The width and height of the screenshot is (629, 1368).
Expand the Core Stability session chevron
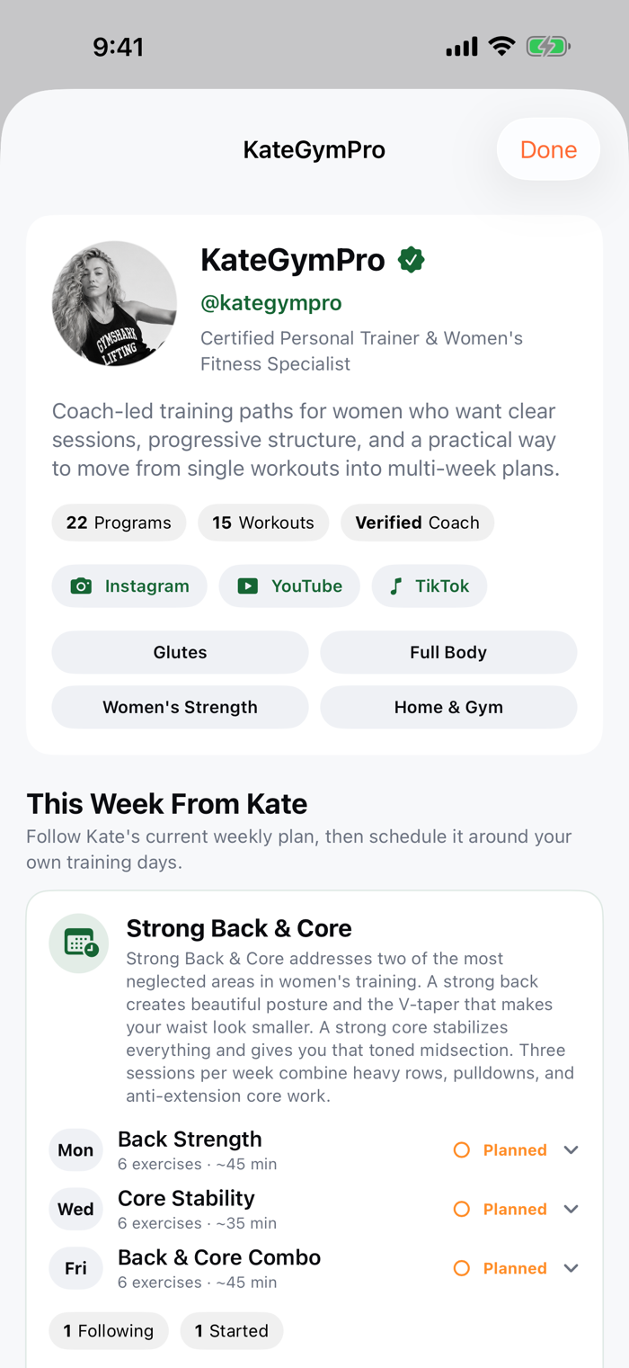pos(571,1210)
